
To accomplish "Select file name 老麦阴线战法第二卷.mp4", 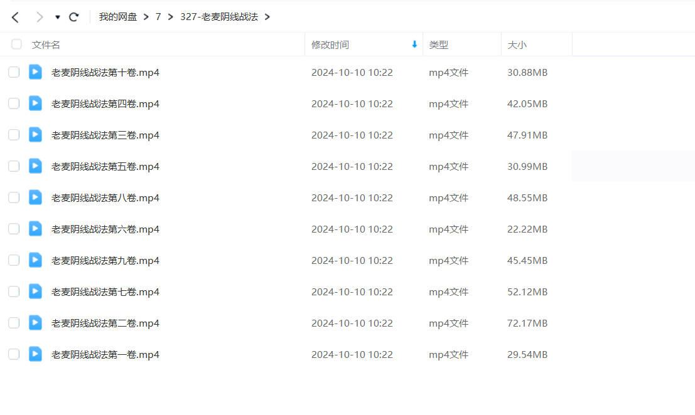I will 105,323.
